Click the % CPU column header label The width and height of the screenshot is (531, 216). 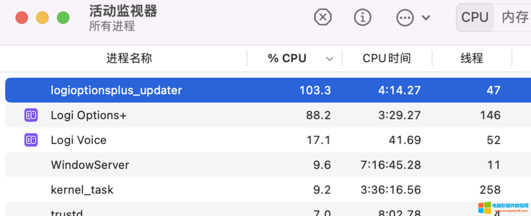287,58
